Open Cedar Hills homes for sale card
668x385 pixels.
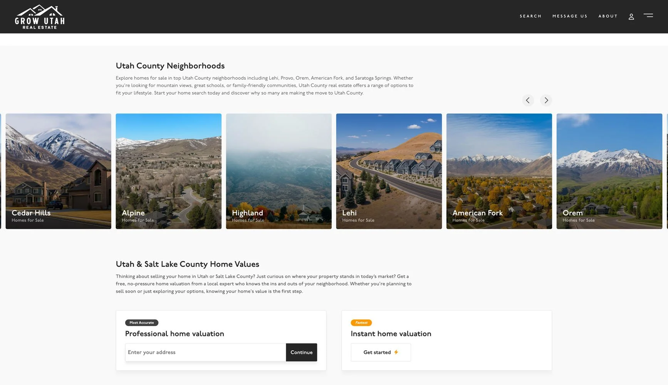point(59,171)
